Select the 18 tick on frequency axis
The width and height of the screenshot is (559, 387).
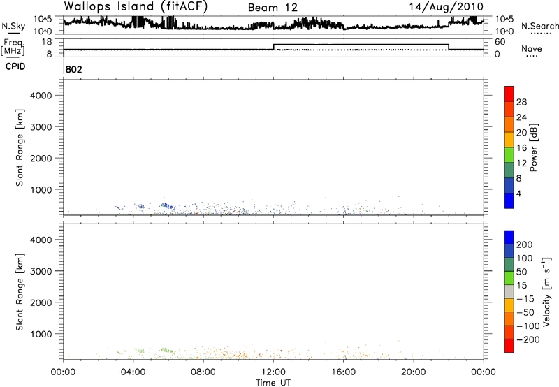click(x=47, y=42)
